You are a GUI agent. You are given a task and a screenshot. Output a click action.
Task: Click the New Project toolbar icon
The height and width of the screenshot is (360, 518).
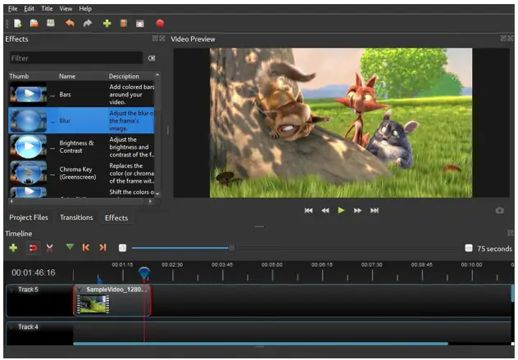coord(17,24)
